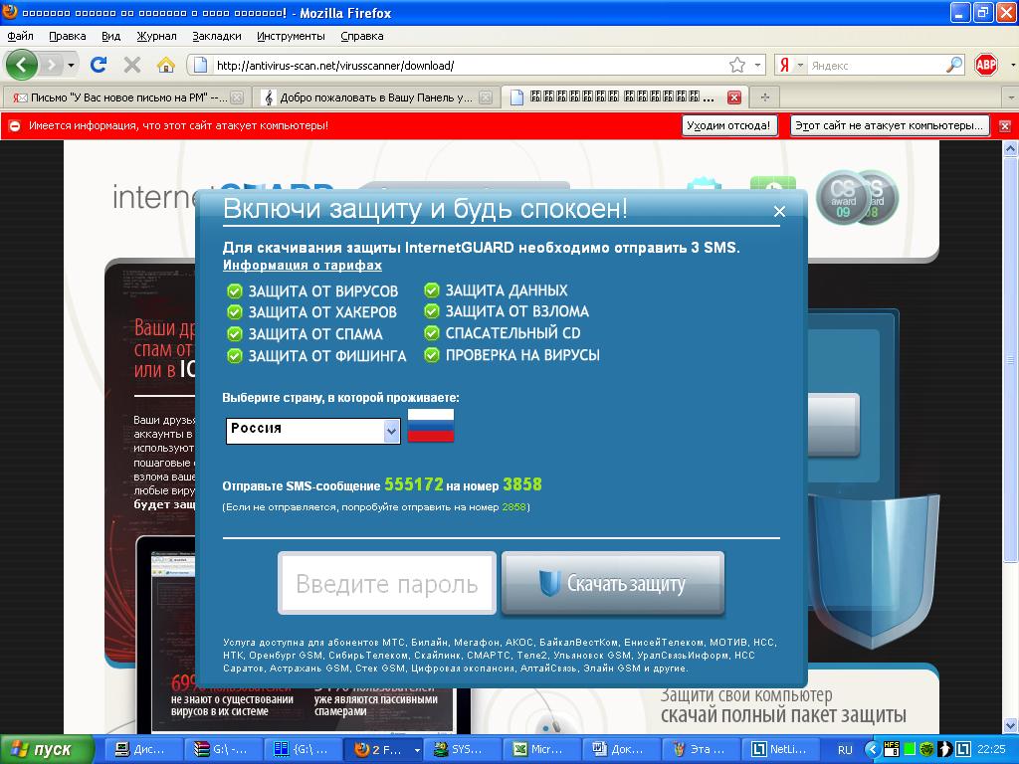The height and width of the screenshot is (764, 1019).
Task: Open the navigation history dropdown arrow
Action: 71,65
